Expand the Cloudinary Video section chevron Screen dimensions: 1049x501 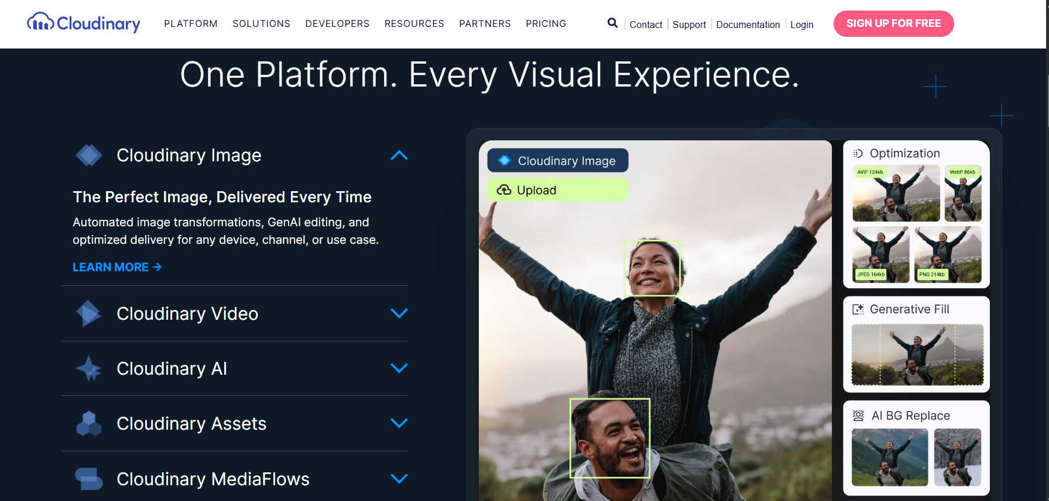tap(399, 313)
